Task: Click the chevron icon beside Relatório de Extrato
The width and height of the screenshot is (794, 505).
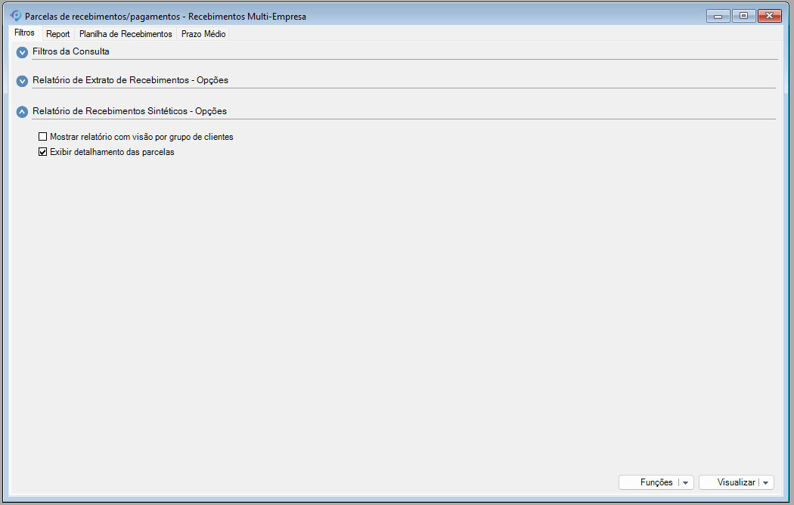Action: point(21,81)
